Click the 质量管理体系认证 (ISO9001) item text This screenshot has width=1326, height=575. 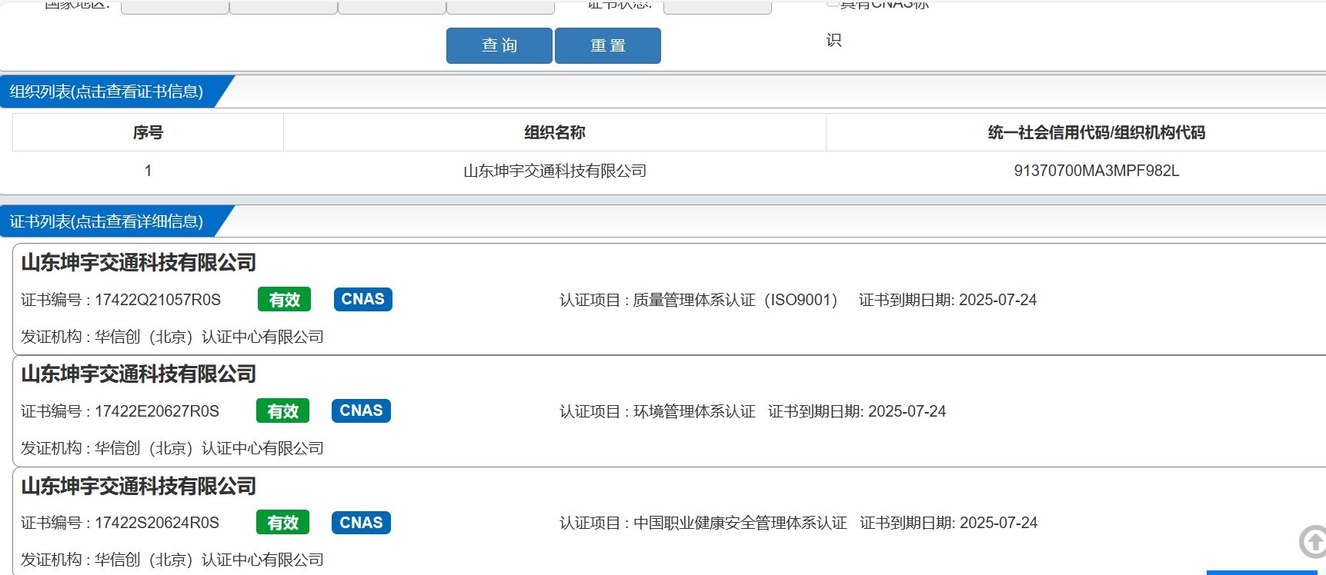click(x=735, y=300)
